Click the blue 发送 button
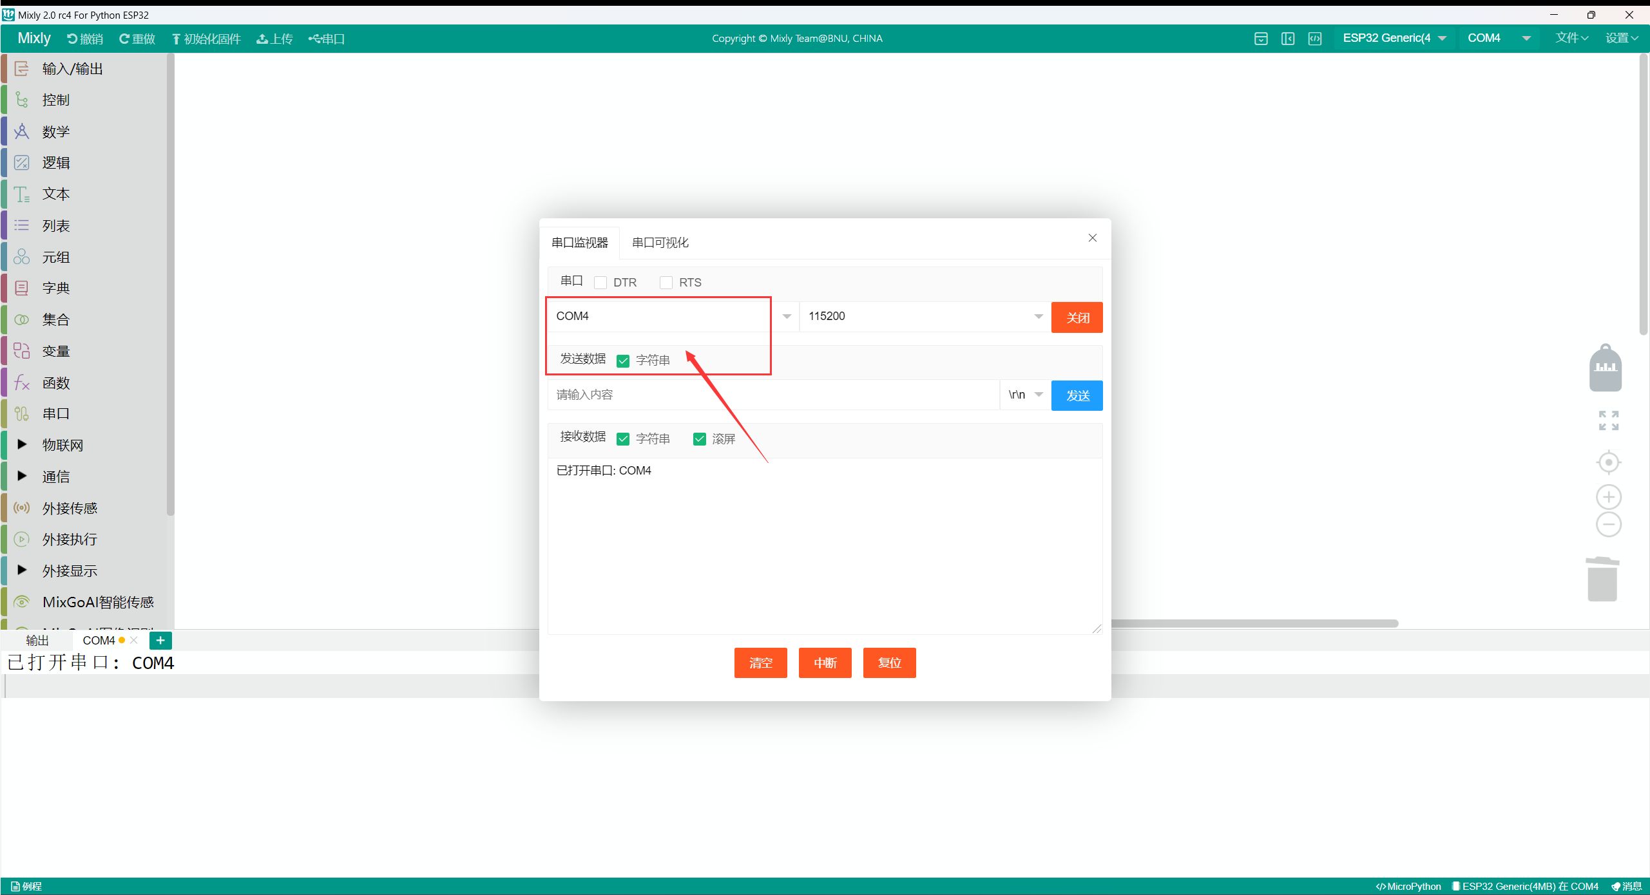Image resolution: width=1650 pixels, height=895 pixels. [x=1077, y=395]
